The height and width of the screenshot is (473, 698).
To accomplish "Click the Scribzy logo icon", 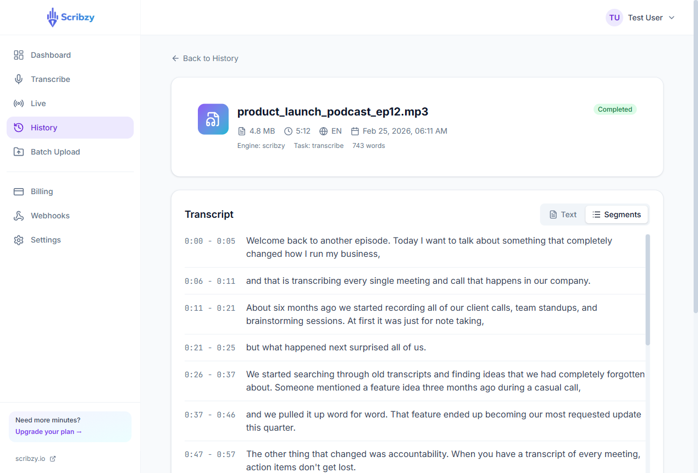I will 53,17.
